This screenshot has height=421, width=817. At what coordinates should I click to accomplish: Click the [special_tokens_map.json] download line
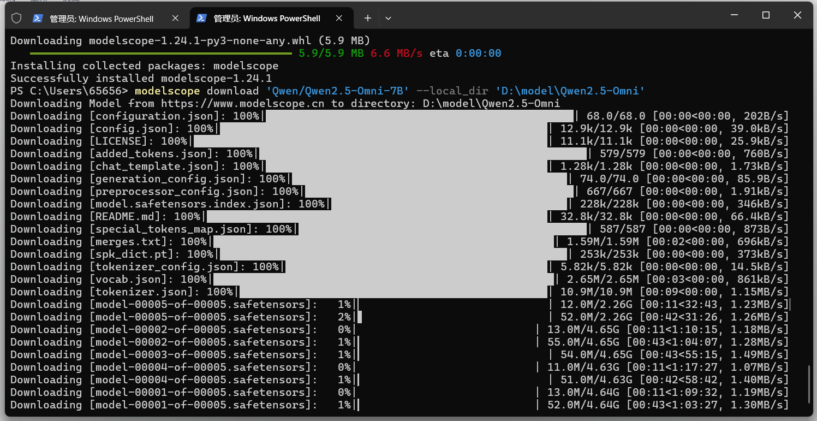tap(399, 229)
